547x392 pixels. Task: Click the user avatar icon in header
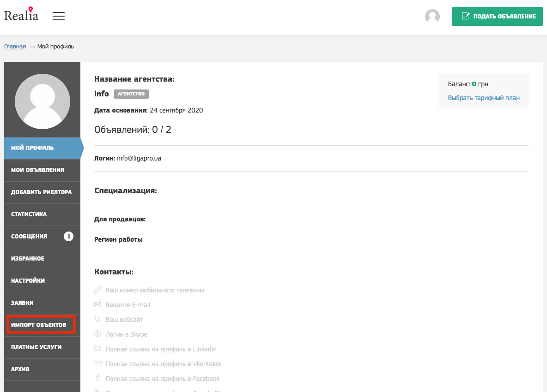pyautogui.click(x=432, y=17)
